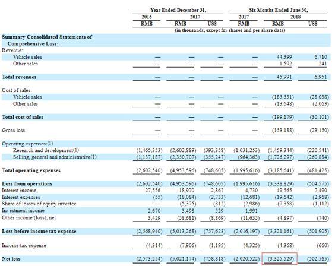Click the Summary Consolidated Statements heading
332x266 pixels.
tap(47, 40)
